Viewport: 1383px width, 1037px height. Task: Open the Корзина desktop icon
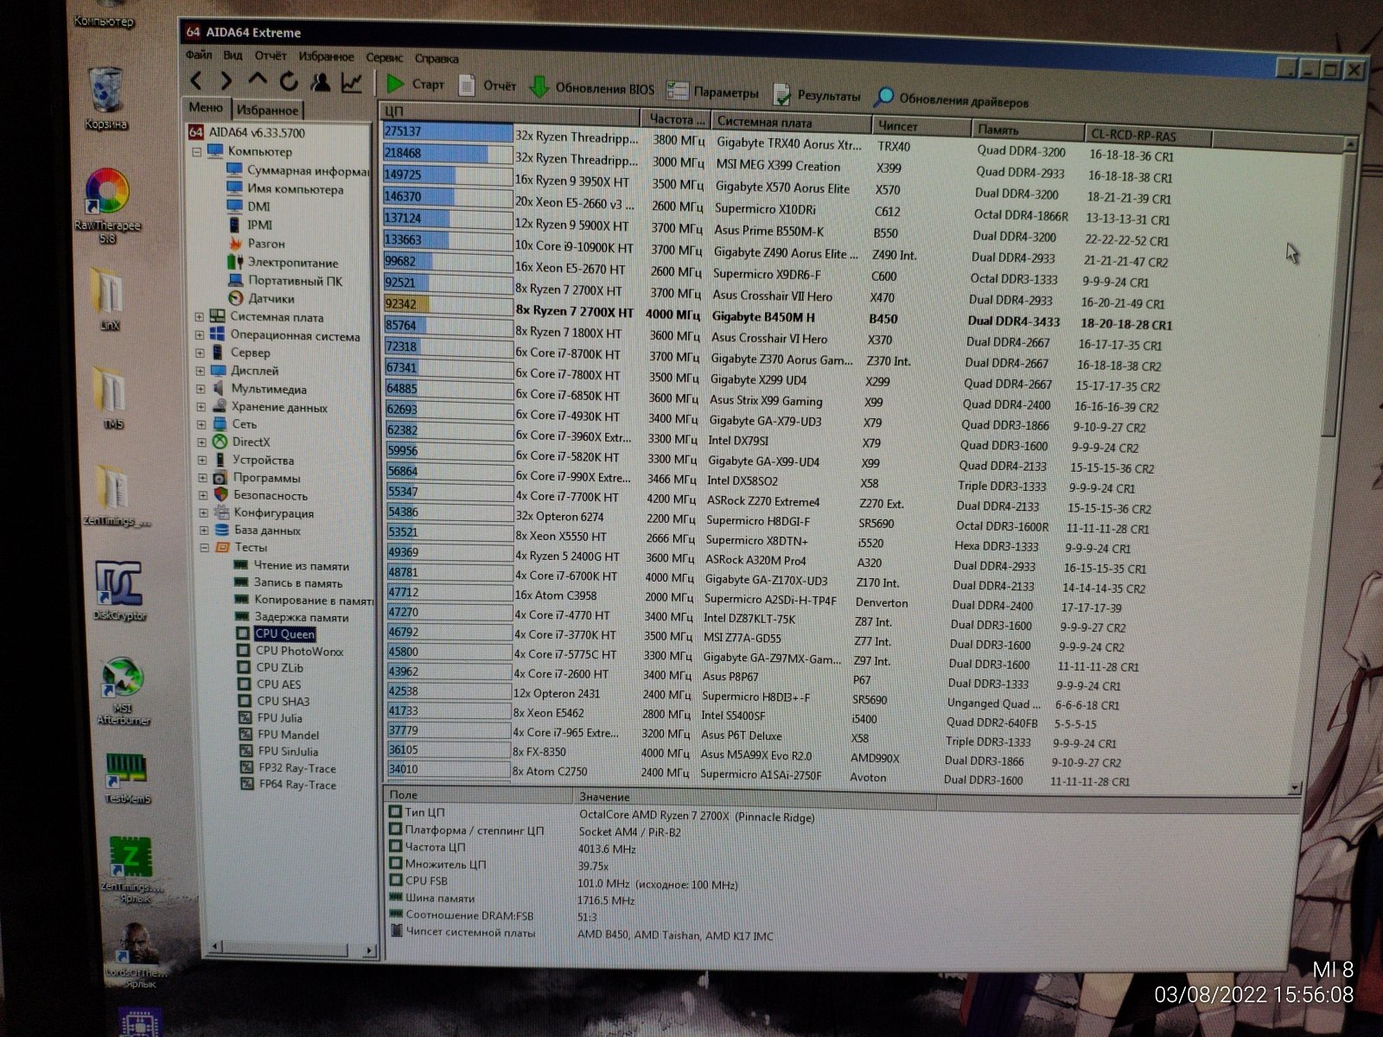[x=105, y=98]
